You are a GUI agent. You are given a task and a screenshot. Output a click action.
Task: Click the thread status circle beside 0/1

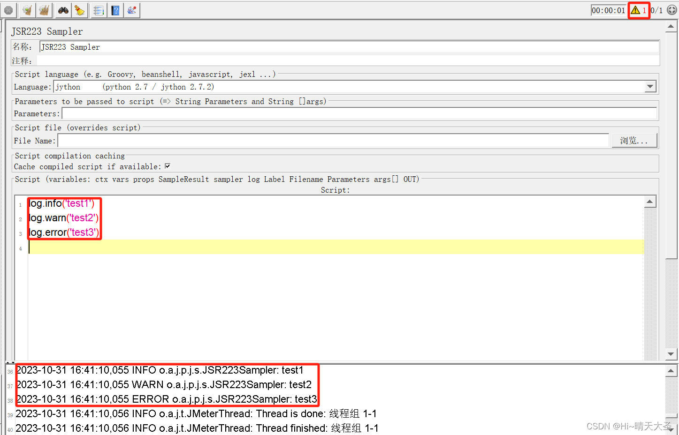click(x=671, y=10)
